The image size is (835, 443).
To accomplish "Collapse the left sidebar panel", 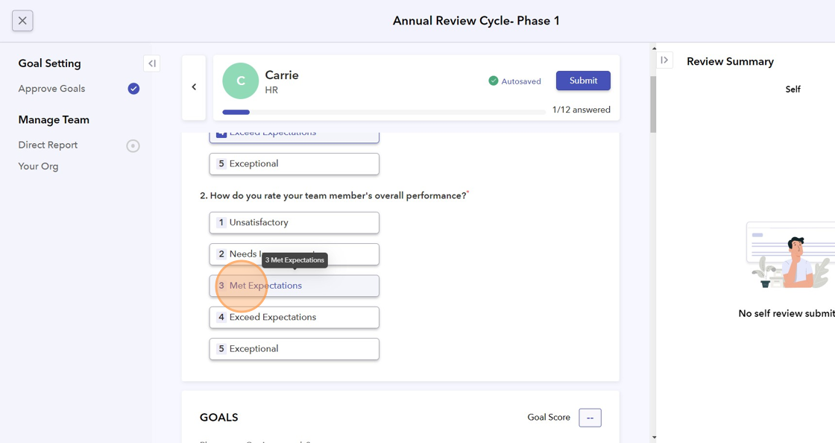I will click(x=151, y=63).
